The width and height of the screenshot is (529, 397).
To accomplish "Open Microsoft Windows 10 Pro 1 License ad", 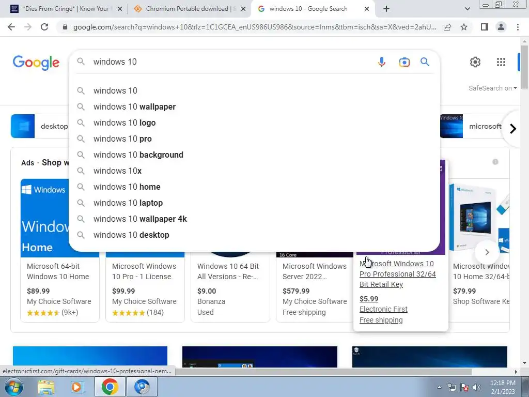I will pyautogui.click(x=144, y=271).
